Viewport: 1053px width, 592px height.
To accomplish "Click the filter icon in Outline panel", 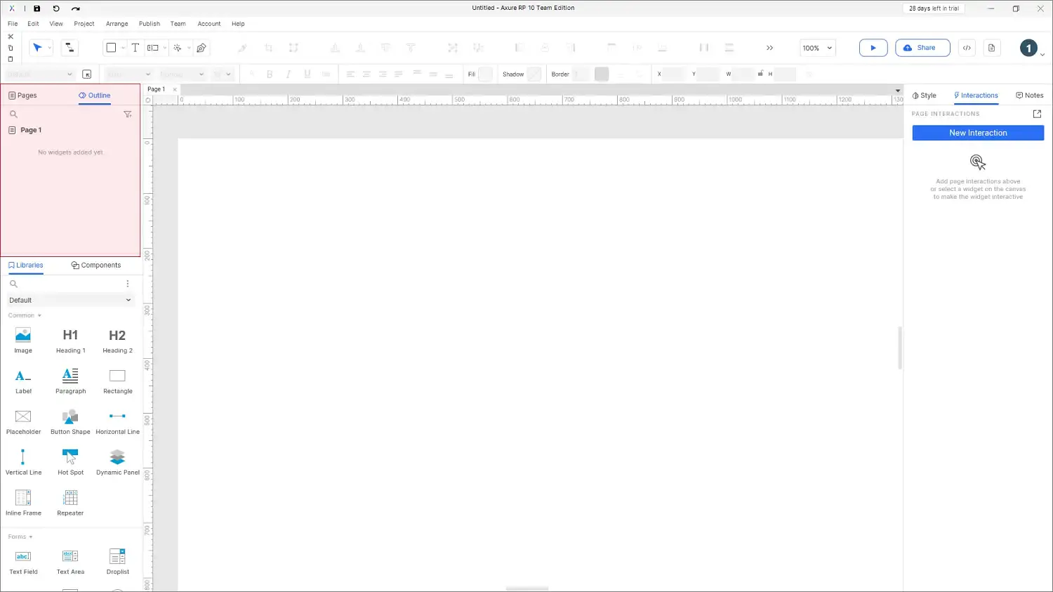I will (x=127, y=114).
